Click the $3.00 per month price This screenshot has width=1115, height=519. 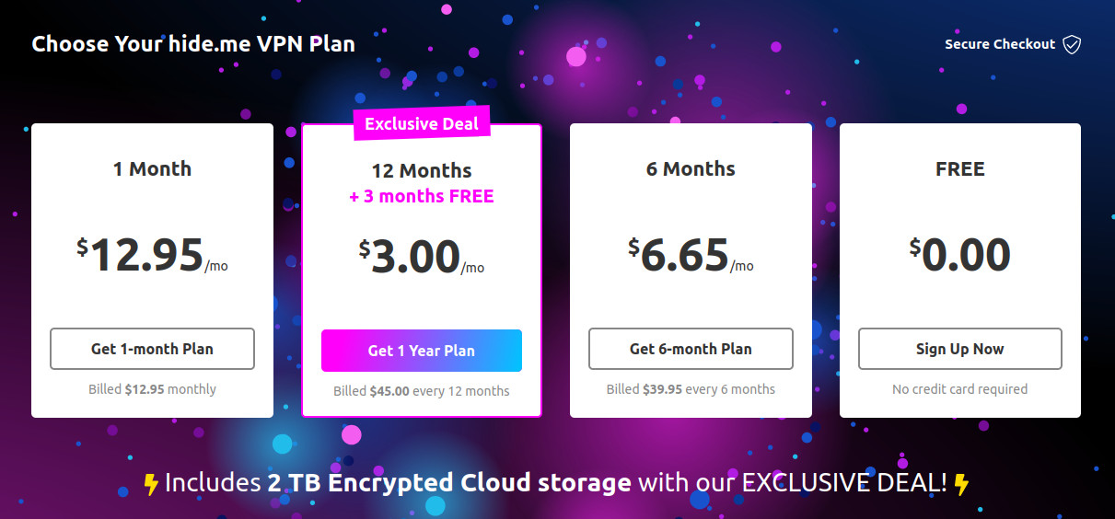[x=422, y=256]
